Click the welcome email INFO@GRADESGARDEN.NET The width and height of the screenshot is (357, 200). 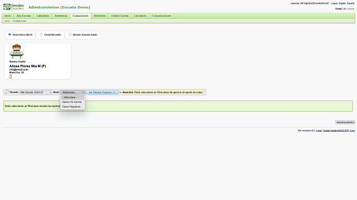[315, 3]
